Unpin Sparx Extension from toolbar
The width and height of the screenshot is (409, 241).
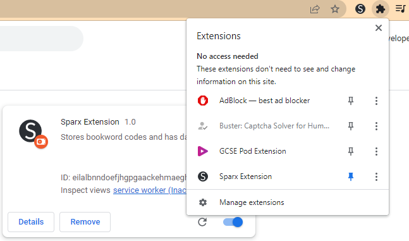click(351, 176)
